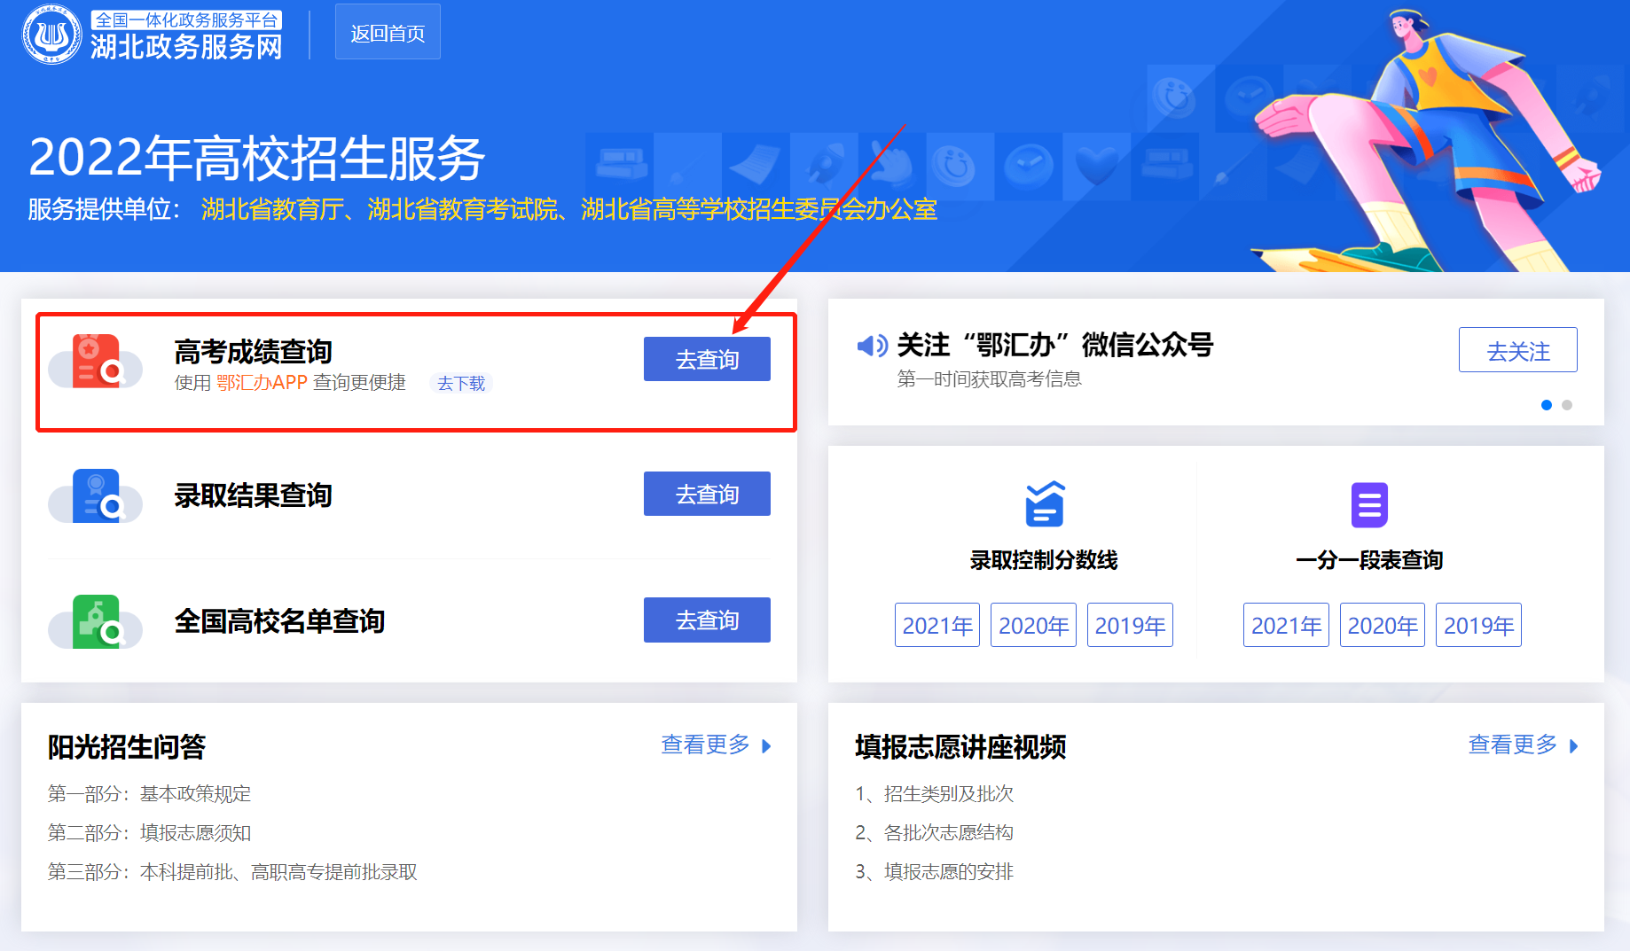Viewport: 1630px width, 951px height.
Task: Click arrow icon next to 填报志愿讲座视频 查看更多
Action: pyautogui.click(x=1574, y=746)
